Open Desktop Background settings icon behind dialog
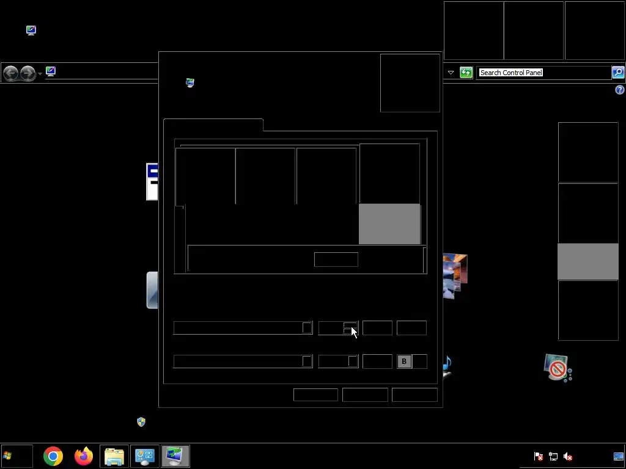 [x=455, y=277]
